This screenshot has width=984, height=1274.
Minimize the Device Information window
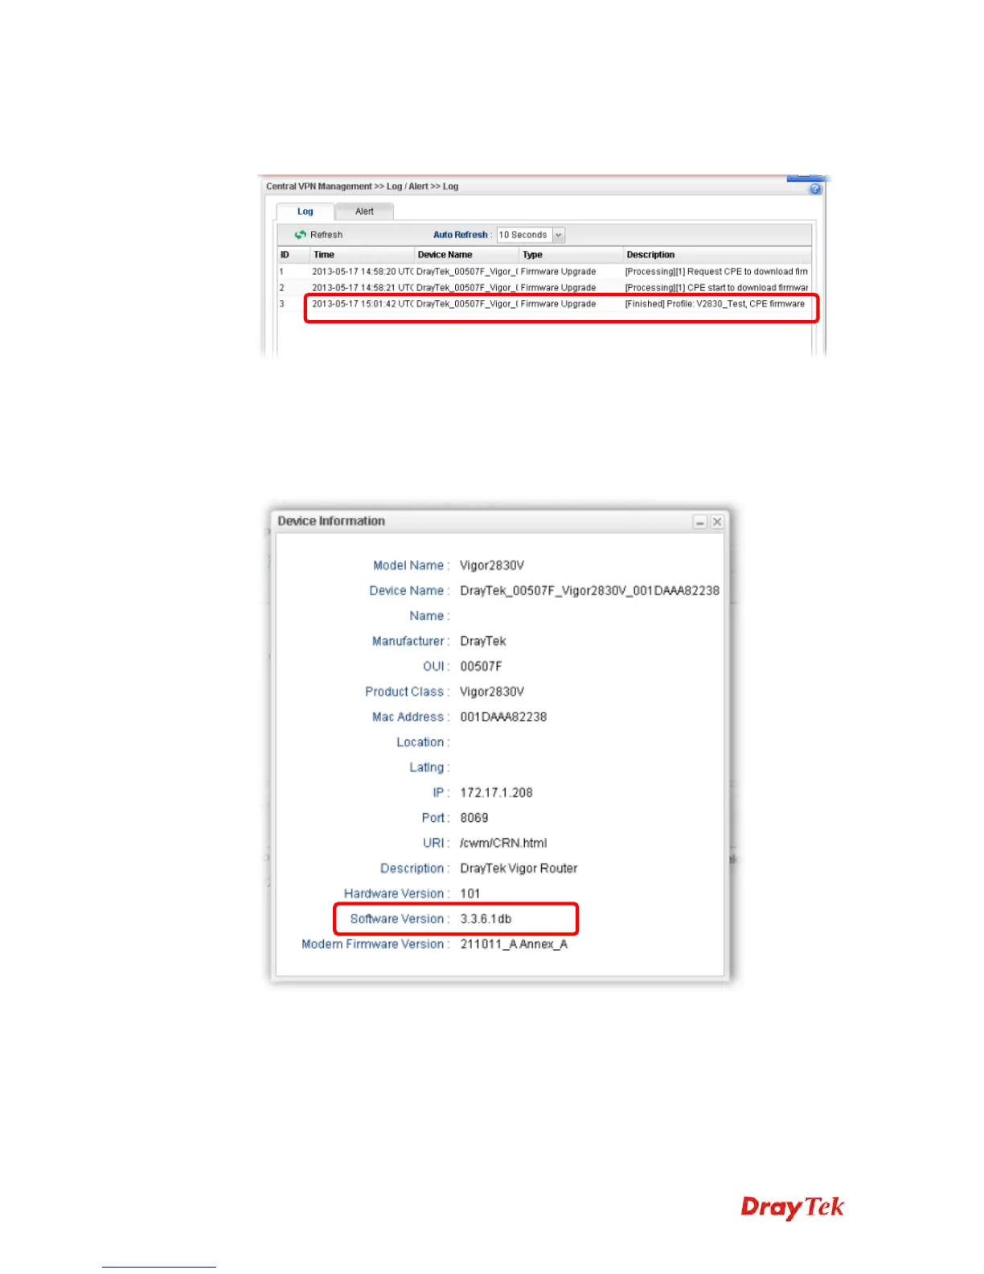pos(700,522)
